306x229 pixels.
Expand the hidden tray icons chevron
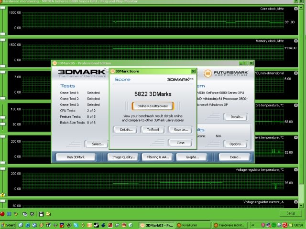coord(253,225)
